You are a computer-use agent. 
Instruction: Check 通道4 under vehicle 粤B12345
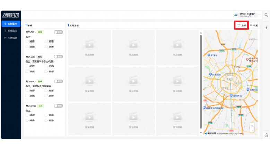pos(46,71)
